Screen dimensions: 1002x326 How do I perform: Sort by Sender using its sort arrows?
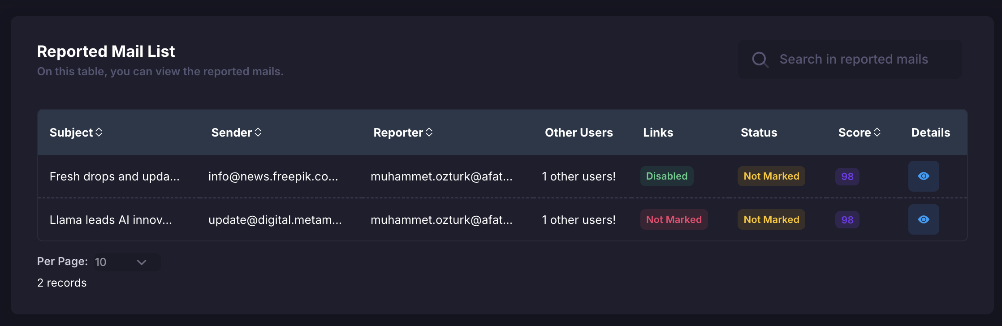click(x=258, y=132)
